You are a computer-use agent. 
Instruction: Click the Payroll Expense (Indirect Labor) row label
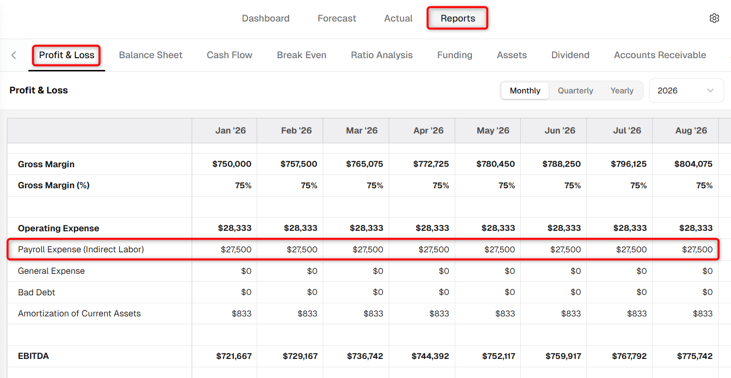tap(81, 249)
